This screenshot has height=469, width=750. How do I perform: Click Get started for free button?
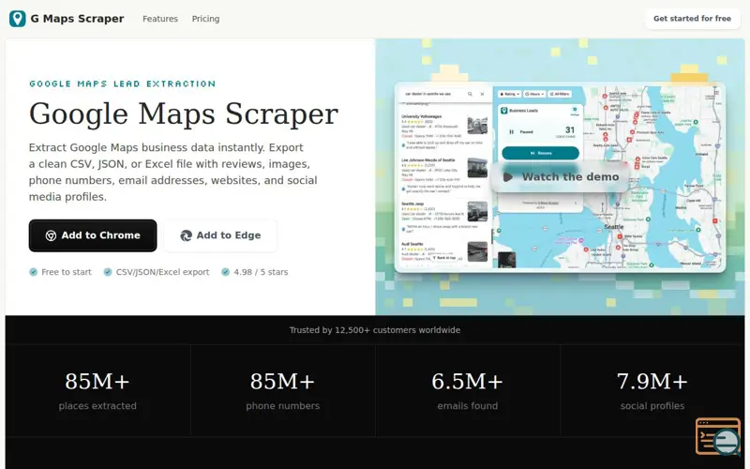[x=692, y=19]
